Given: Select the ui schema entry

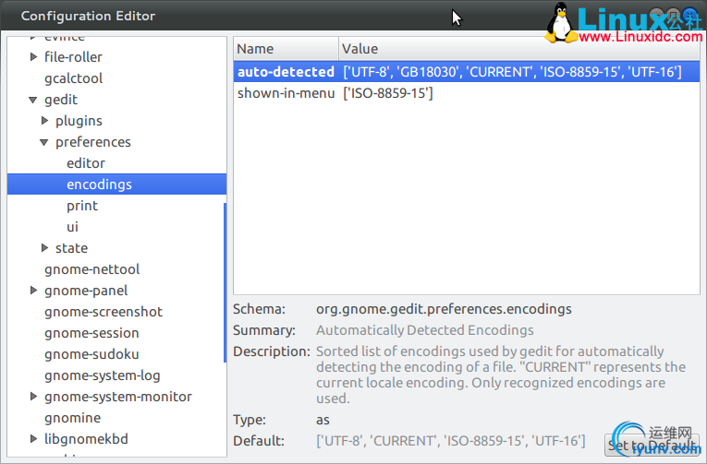Looking at the screenshot, I should click(x=73, y=227).
